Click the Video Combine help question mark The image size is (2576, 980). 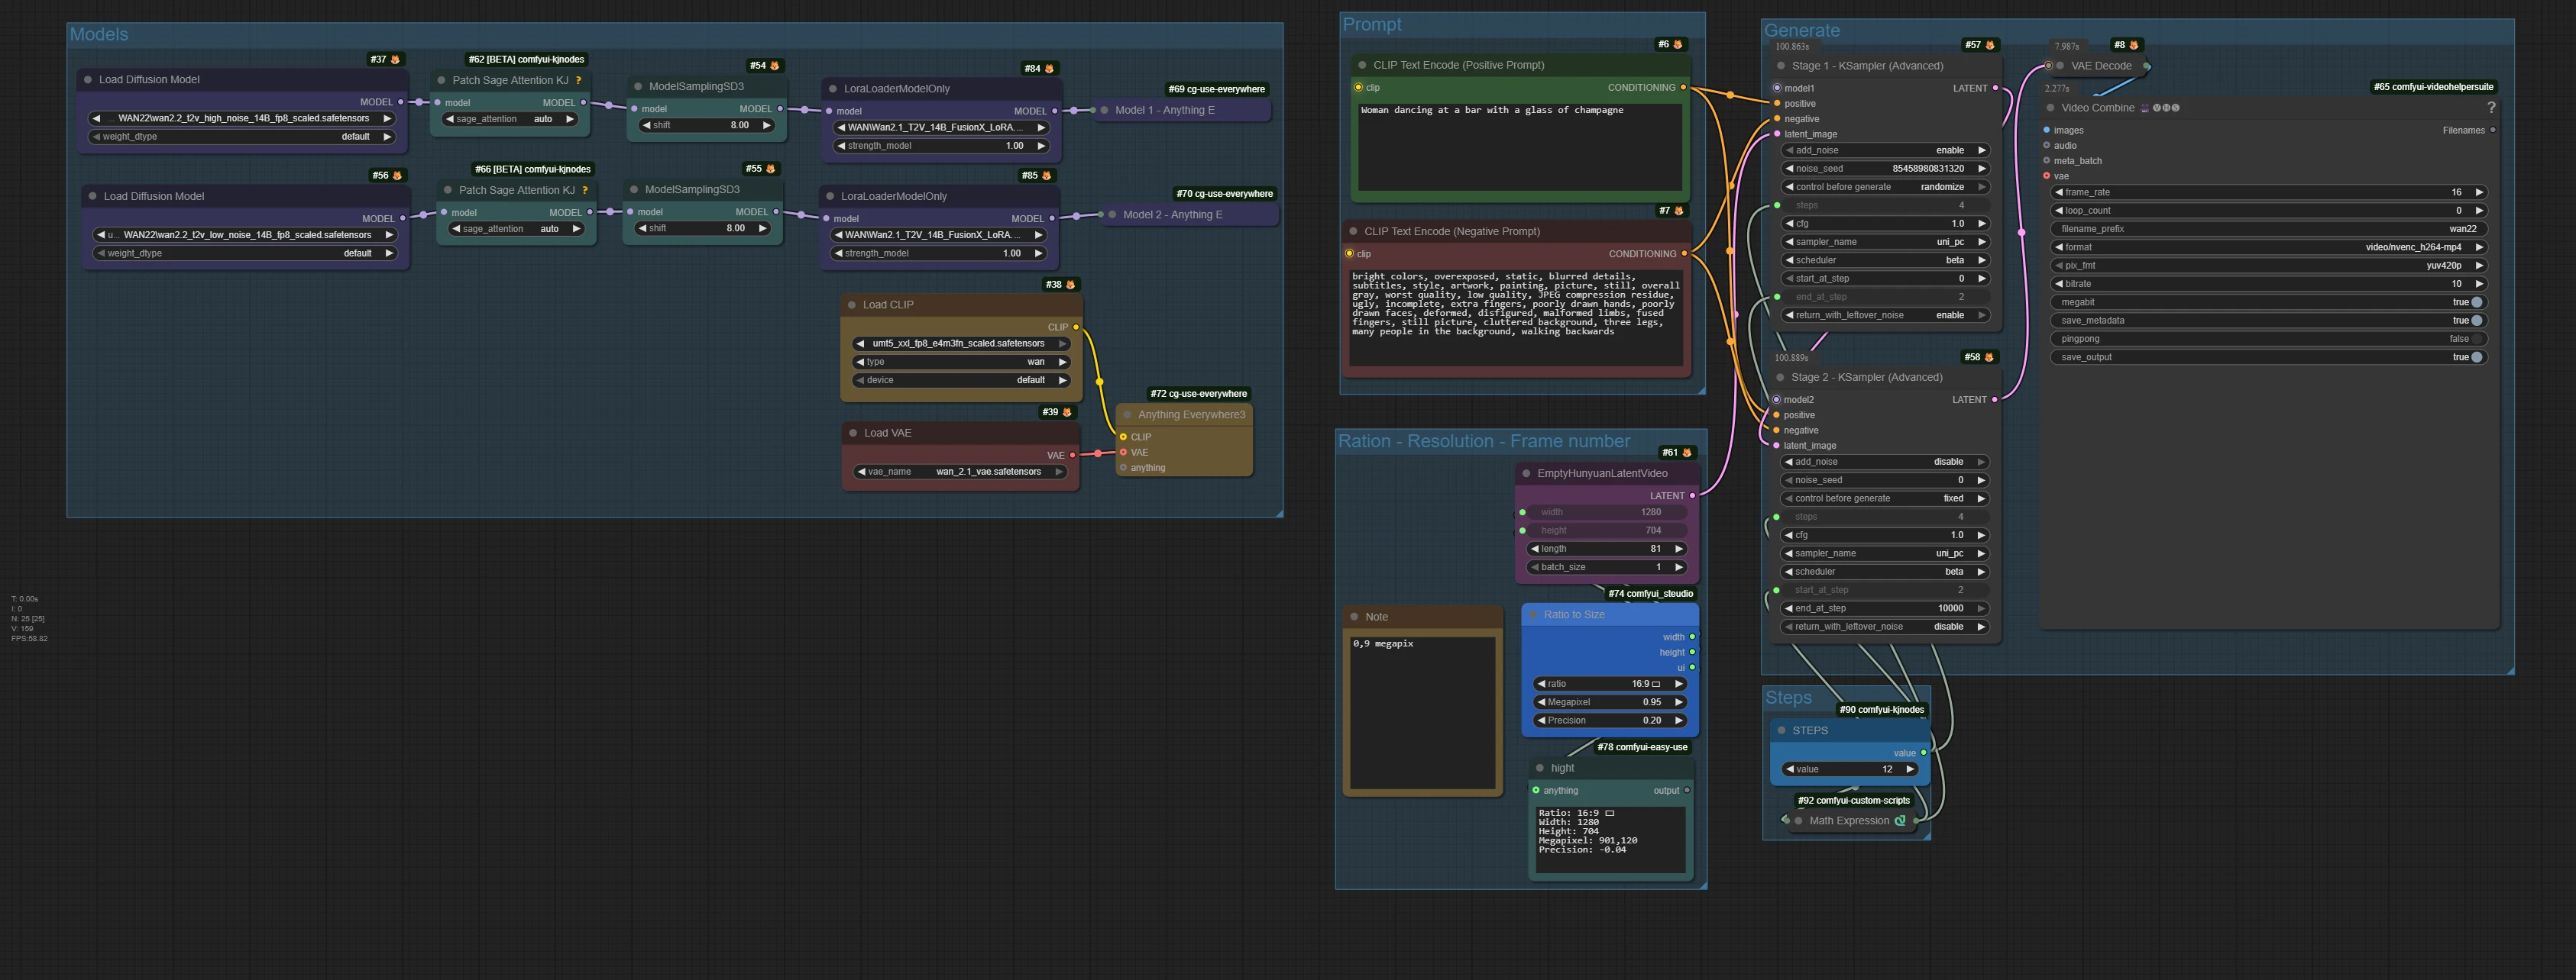(x=2491, y=108)
